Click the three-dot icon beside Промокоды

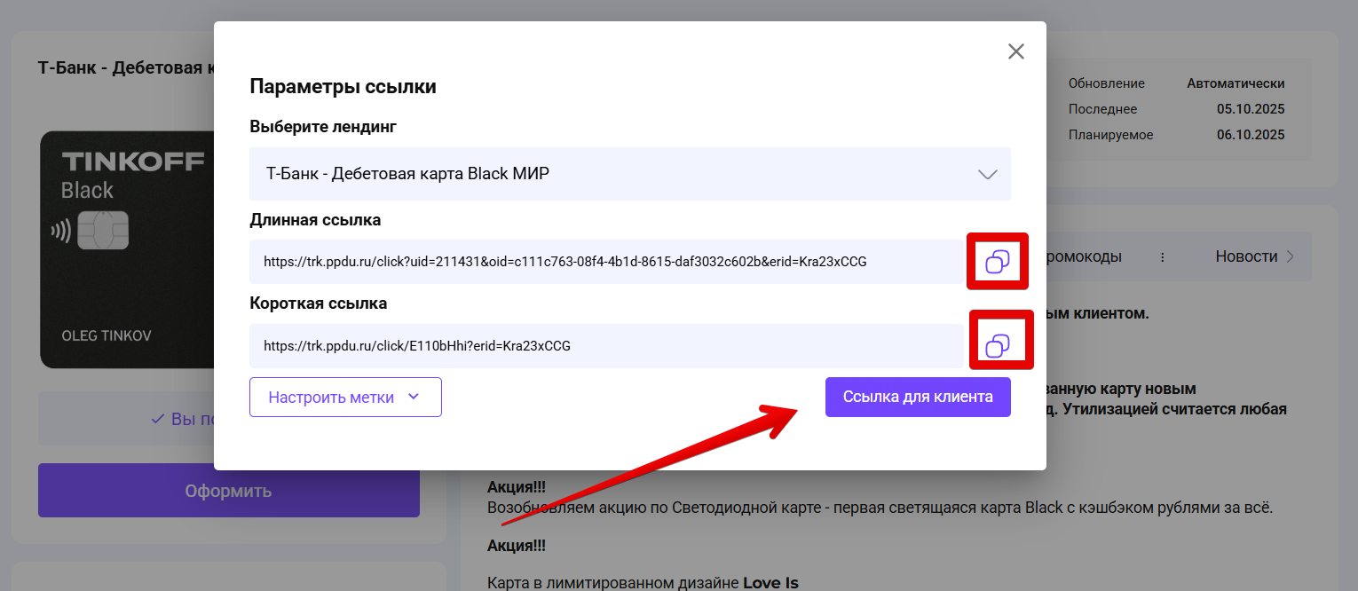[1162, 257]
